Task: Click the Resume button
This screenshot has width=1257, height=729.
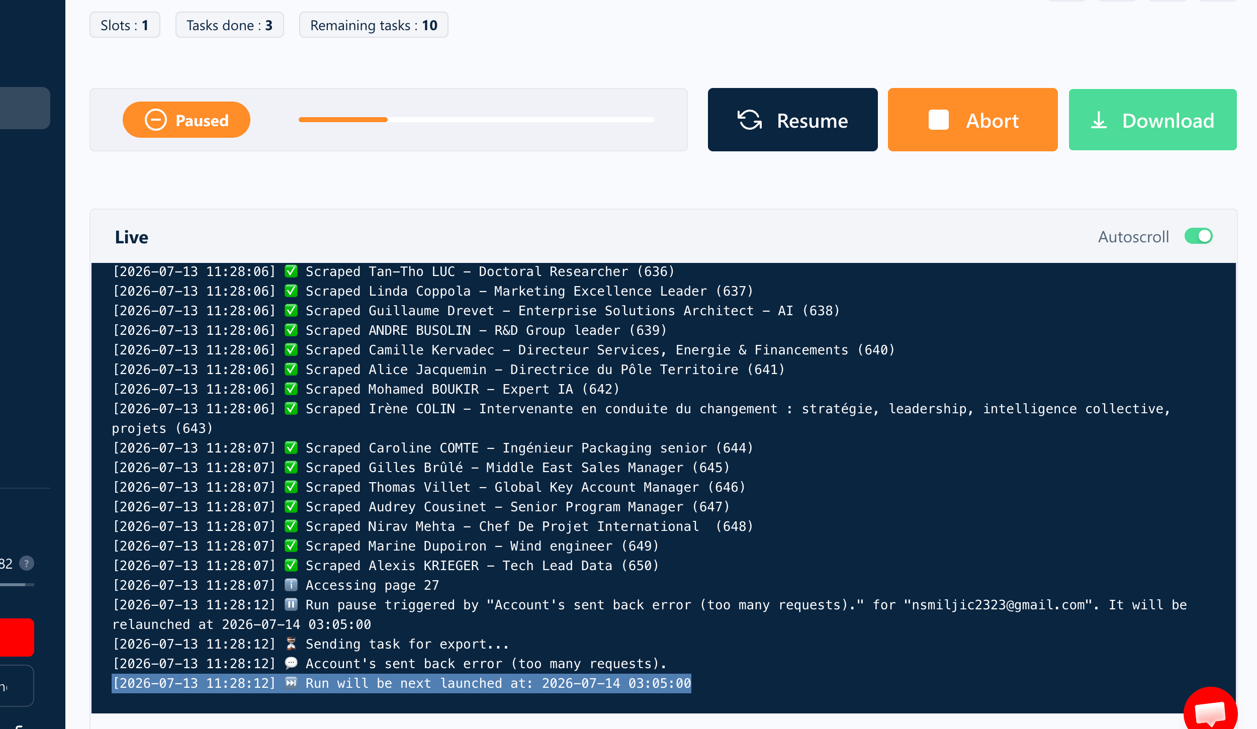Action: click(x=792, y=120)
